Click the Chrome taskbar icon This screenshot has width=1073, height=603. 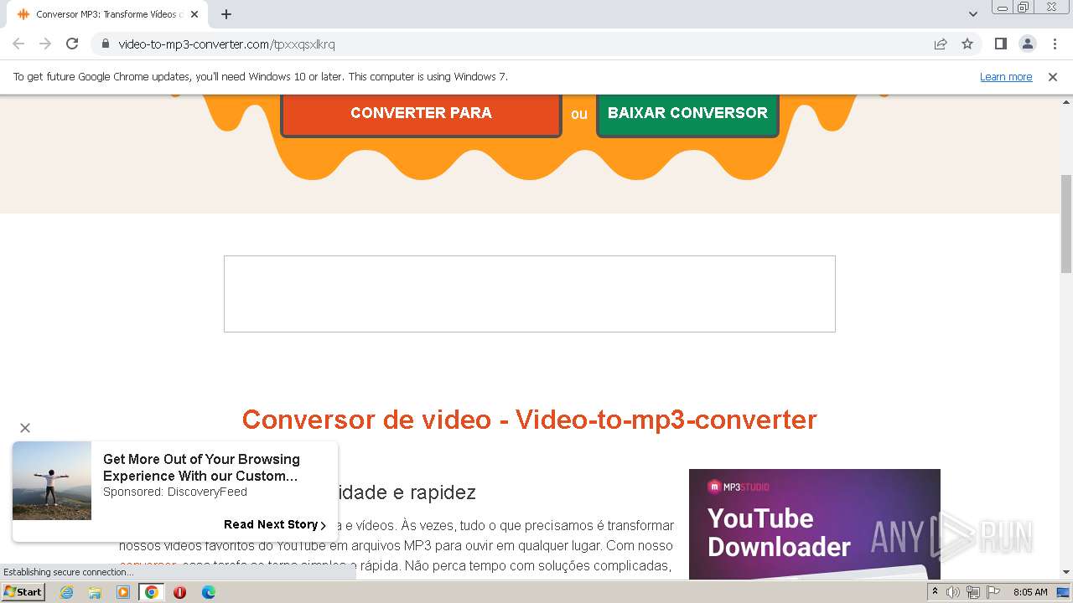[152, 592]
